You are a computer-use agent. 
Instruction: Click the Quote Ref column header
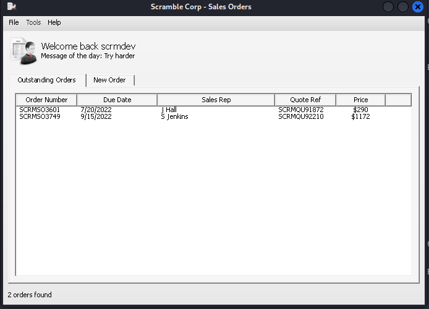pos(305,100)
